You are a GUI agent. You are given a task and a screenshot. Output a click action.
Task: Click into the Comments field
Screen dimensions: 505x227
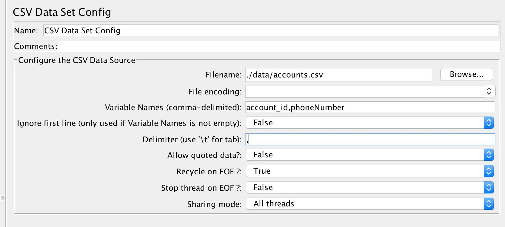pyautogui.click(x=278, y=46)
